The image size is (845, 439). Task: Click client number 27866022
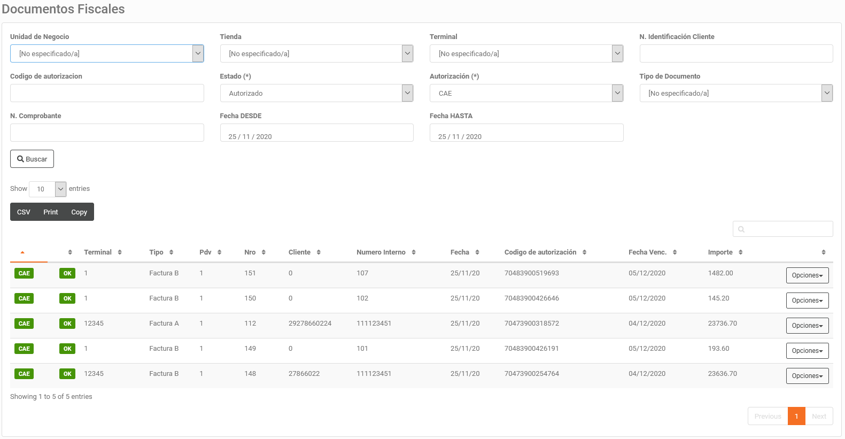[x=304, y=374]
